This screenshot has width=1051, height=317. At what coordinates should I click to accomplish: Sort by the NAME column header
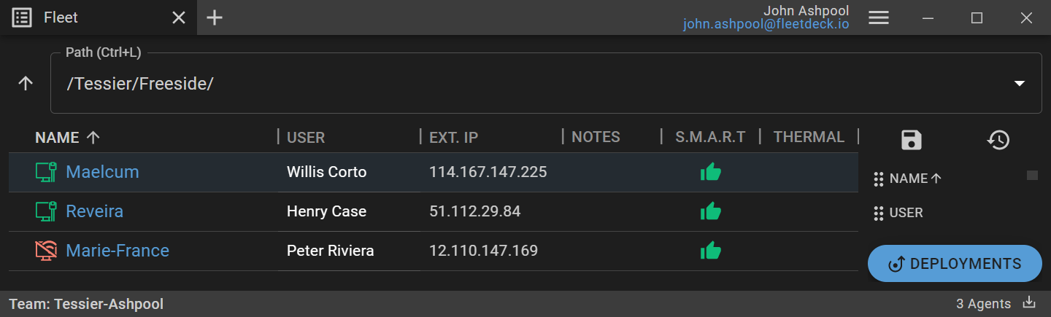[57, 137]
